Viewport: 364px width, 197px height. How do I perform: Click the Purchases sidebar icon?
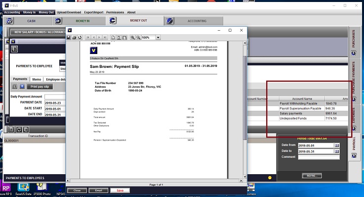[x=354, y=53]
